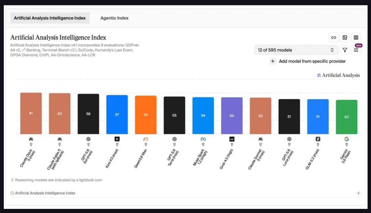Click the Meta logo under Muse Spark bar

pyautogui.click(x=203, y=139)
